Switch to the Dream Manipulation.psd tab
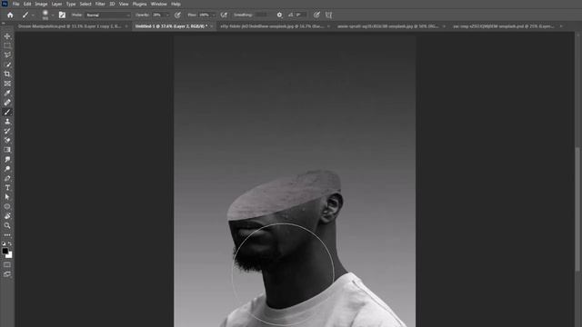 (x=70, y=26)
